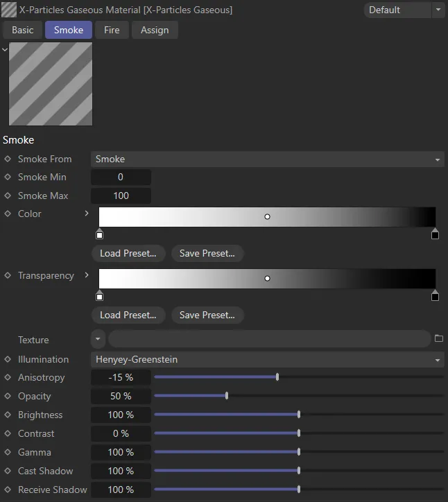
Task: Click Save Preset under Color gradient
Action: 207,253
